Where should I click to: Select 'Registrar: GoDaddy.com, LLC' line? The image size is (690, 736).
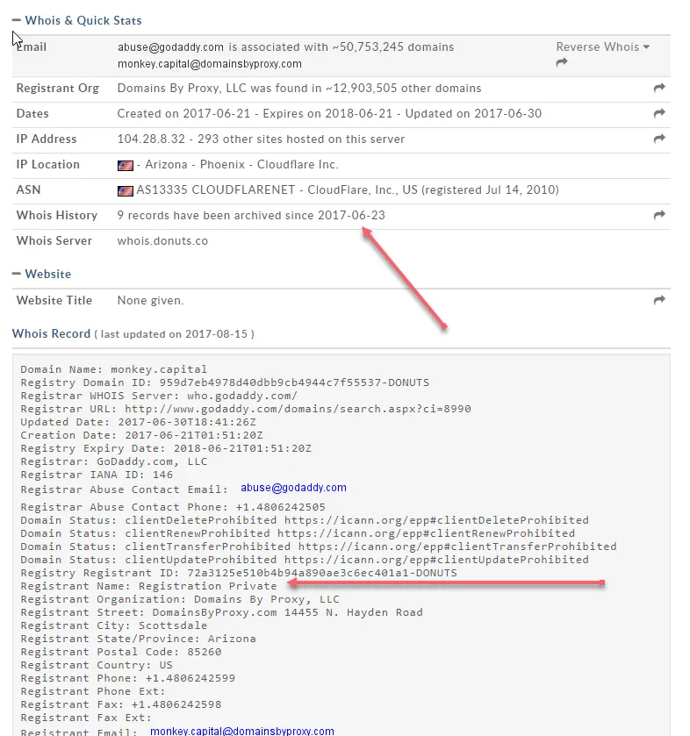point(113,461)
